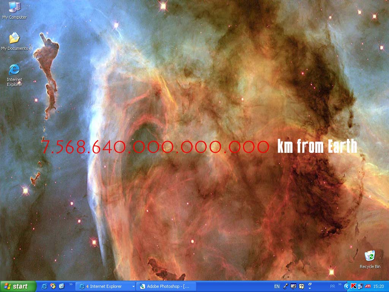Click the language bar microphone icon
389x292 pixels.
(x=286, y=286)
